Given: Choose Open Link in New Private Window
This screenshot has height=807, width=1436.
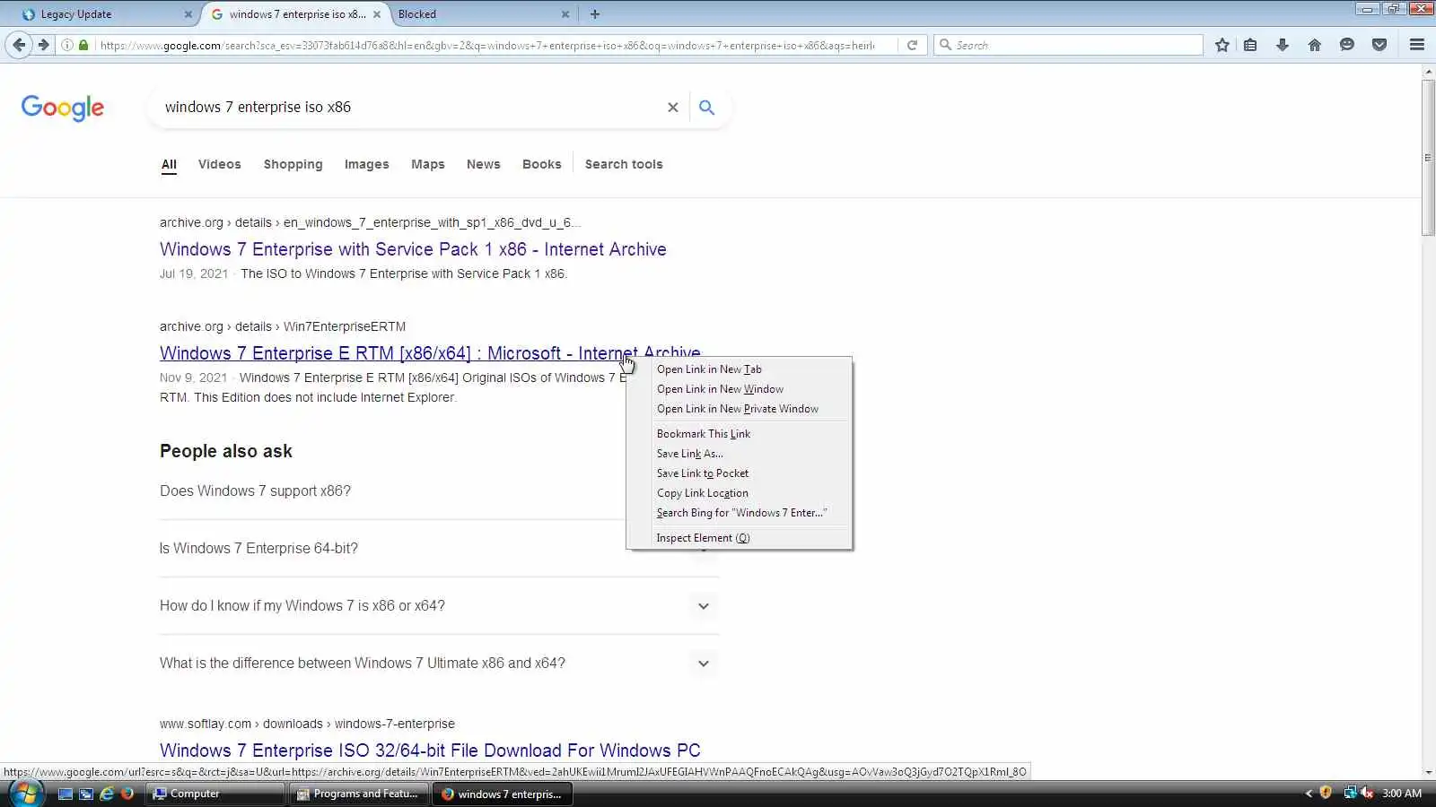Looking at the screenshot, I should click(x=739, y=409).
